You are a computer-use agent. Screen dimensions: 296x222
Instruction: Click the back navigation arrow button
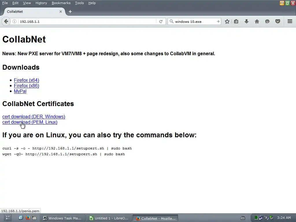pyautogui.click(x=6, y=21)
